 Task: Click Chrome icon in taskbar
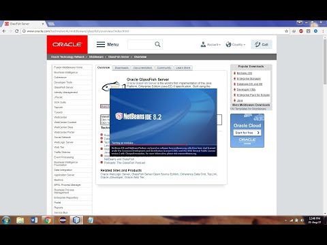pyautogui.click(x=48, y=220)
